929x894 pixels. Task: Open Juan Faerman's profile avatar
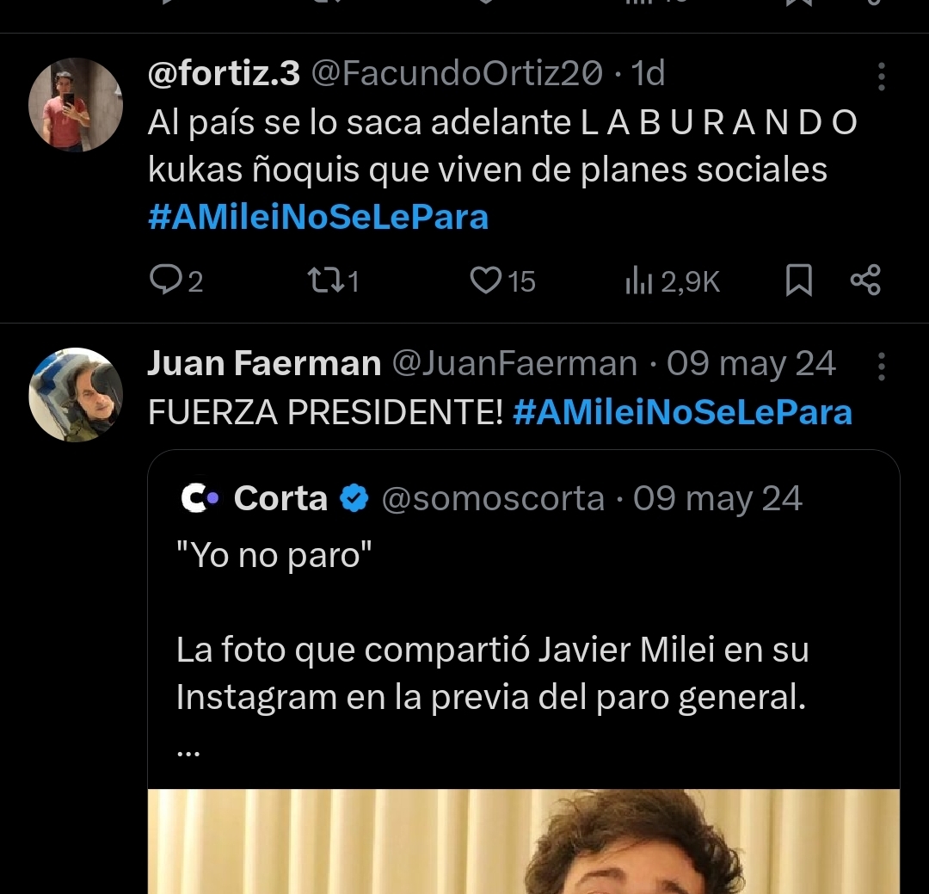[76, 395]
